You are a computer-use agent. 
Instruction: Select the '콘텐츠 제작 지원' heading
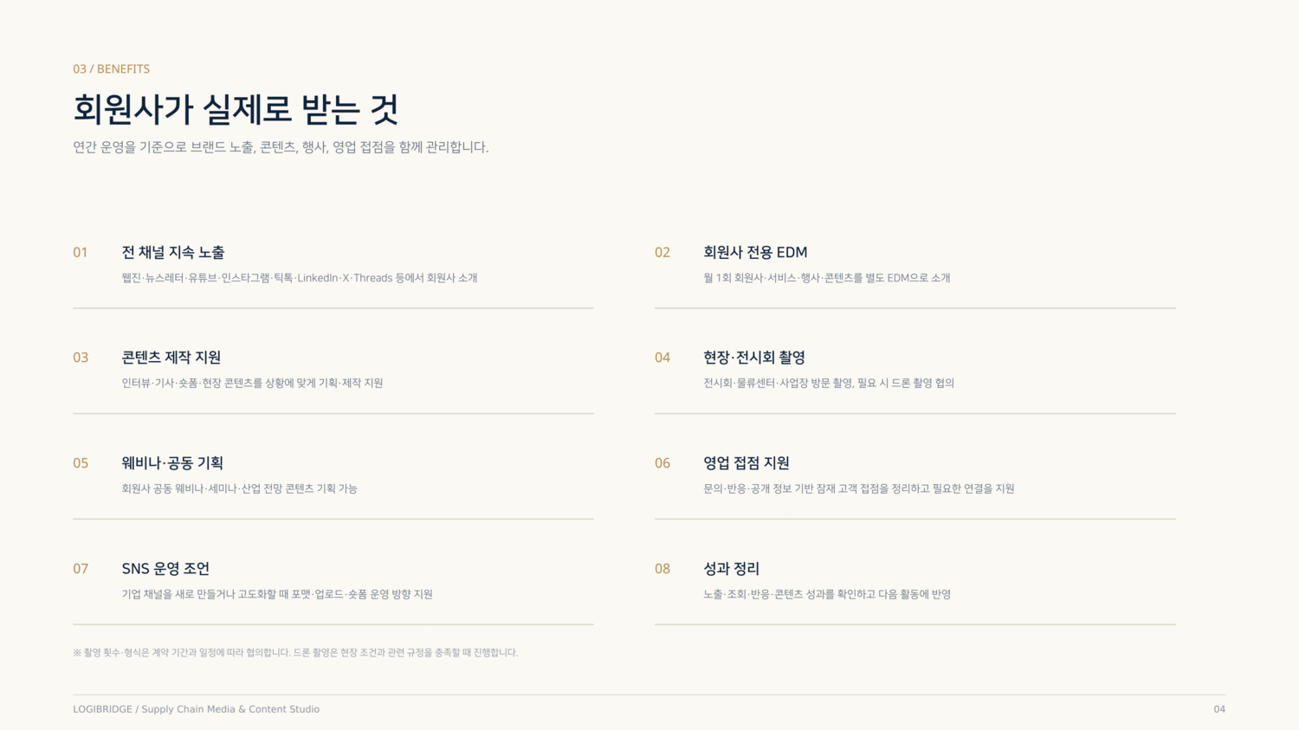pos(171,358)
